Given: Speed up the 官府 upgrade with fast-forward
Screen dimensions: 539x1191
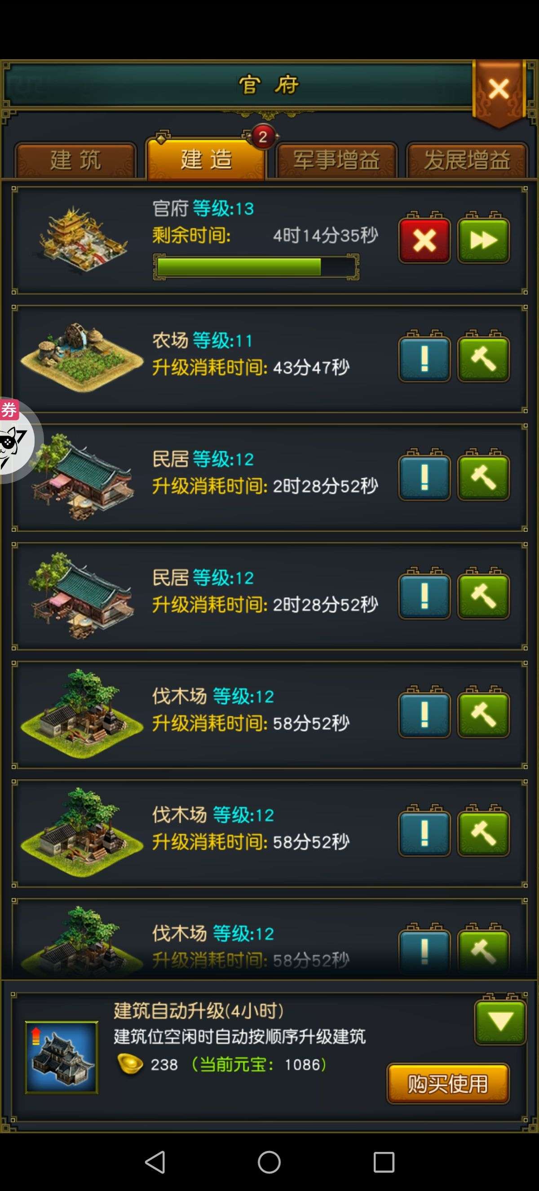Looking at the screenshot, I should tap(484, 240).
